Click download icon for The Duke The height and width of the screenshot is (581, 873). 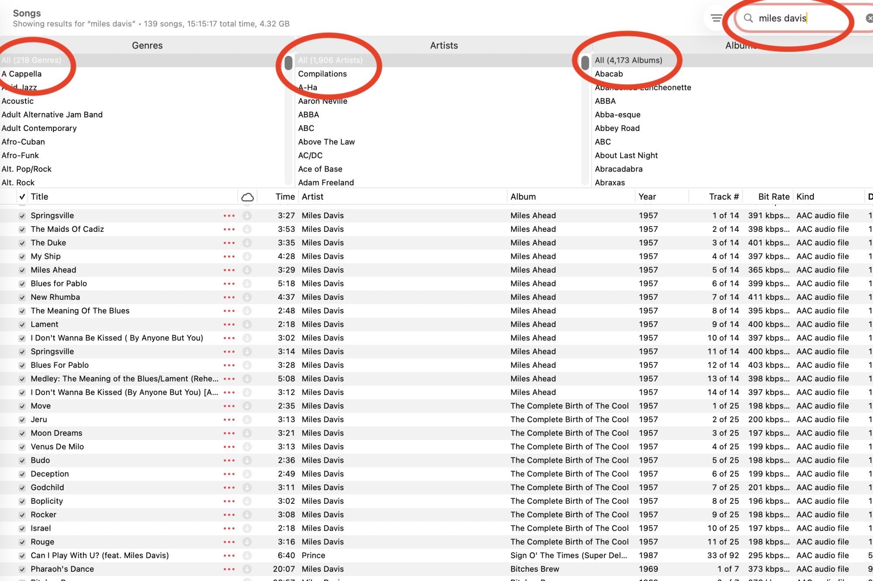click(x=247, y=243)
